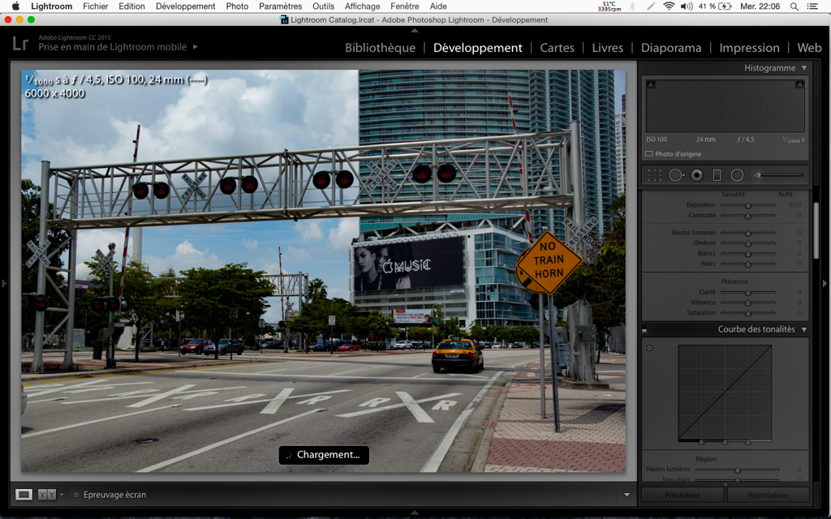Toggle shadow clipping indicator in histogram
Screen dimensions: 831x519
pos(651,84)
